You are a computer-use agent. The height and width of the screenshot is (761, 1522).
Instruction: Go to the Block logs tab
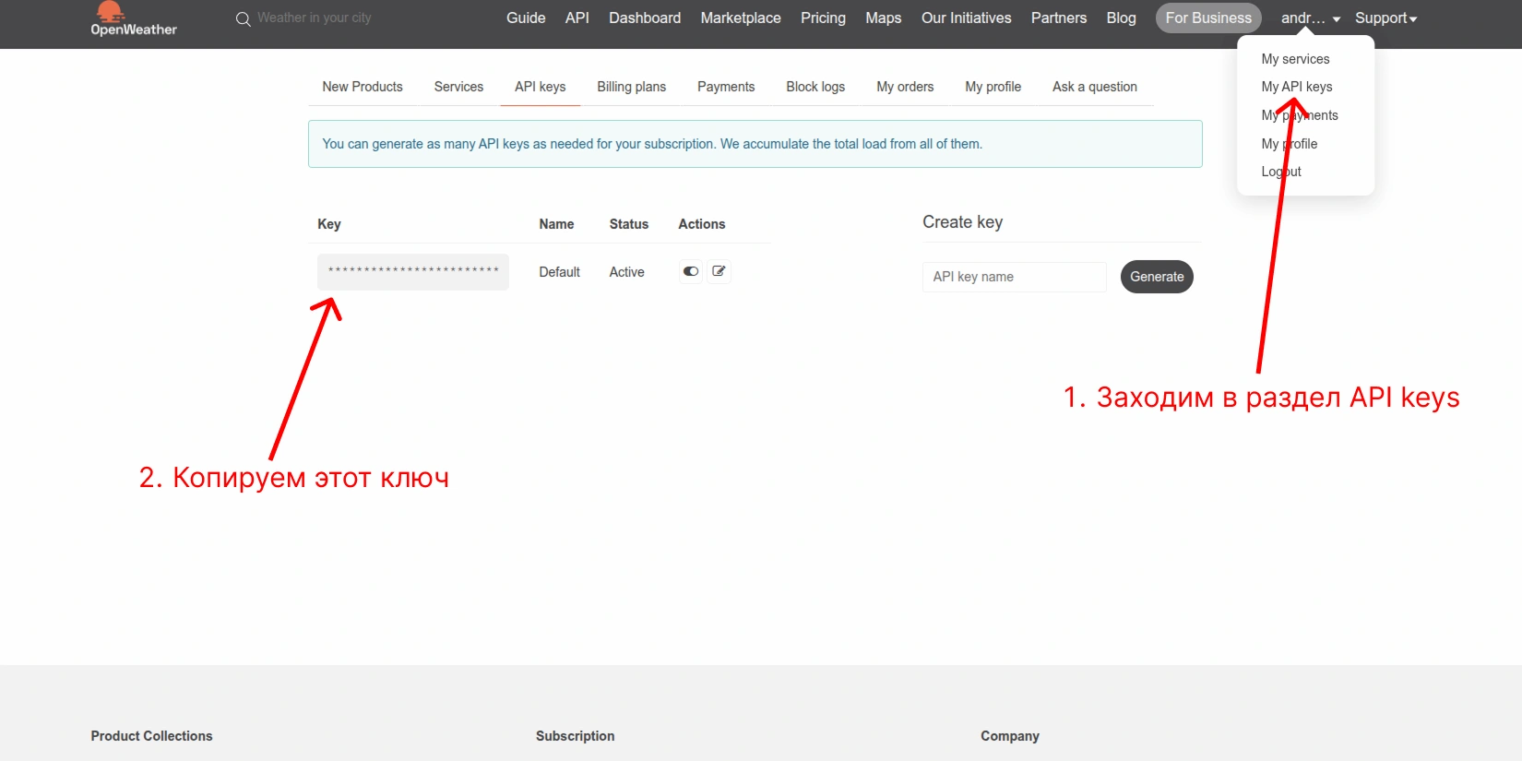815,87
